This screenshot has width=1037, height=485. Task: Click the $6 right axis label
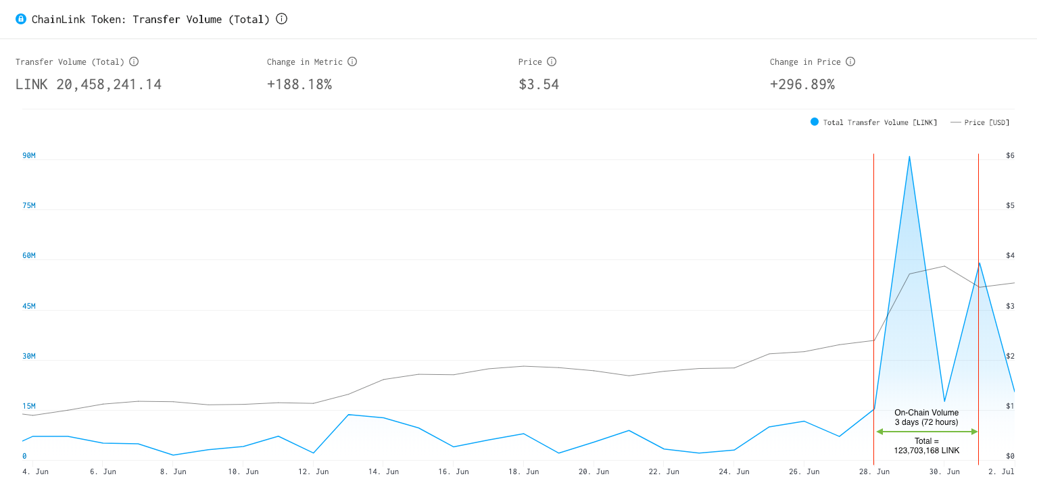point(1010,156)
